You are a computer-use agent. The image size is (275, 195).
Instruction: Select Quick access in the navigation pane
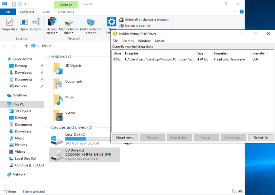22,59
